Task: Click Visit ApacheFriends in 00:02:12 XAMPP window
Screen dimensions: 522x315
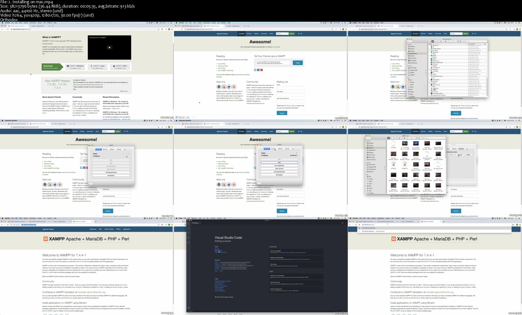Action: click(111, 172)
